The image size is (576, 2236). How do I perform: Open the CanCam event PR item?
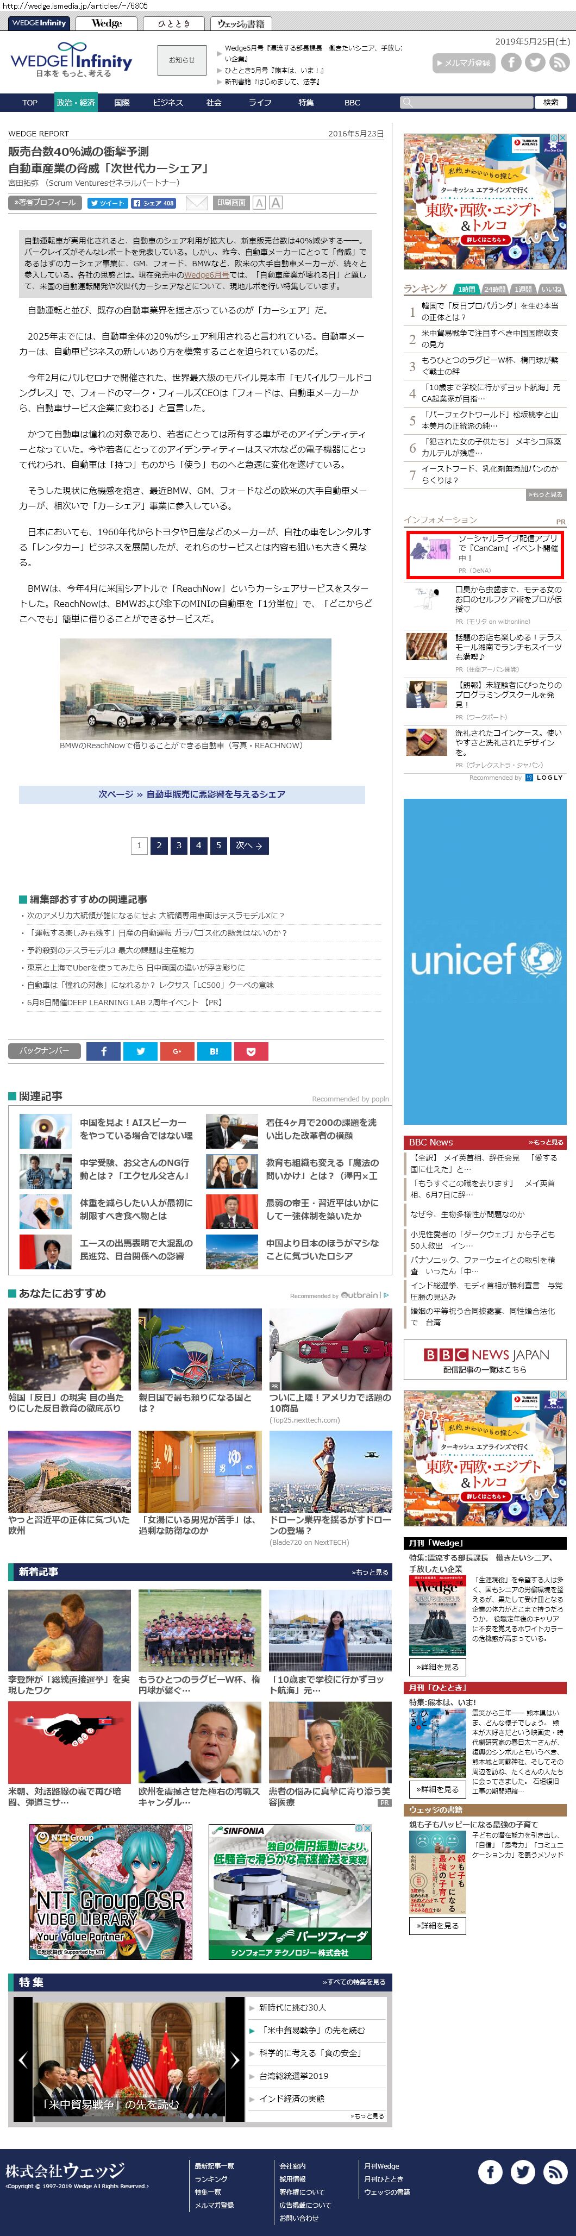pyautogui.click(x=486, y=555)
